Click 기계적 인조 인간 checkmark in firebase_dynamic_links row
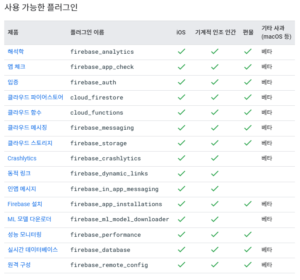 click(215, 173)
